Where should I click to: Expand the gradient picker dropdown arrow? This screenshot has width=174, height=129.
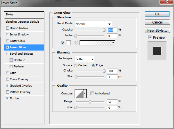pyautogui.click(x=113, y=43)
